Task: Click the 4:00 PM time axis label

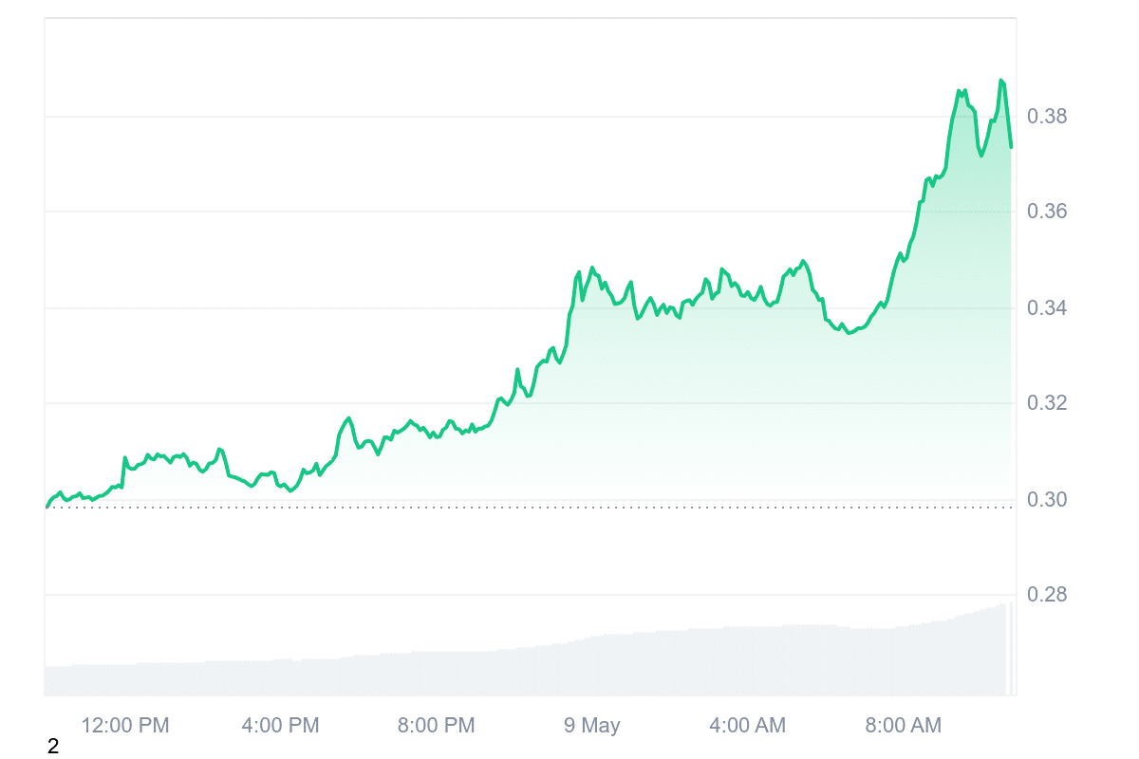Action: (281, 726)
